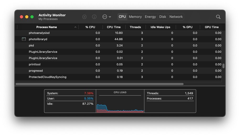Open the search magnifier icon
This screenshot has width=240, height=136.
point(218,17)
